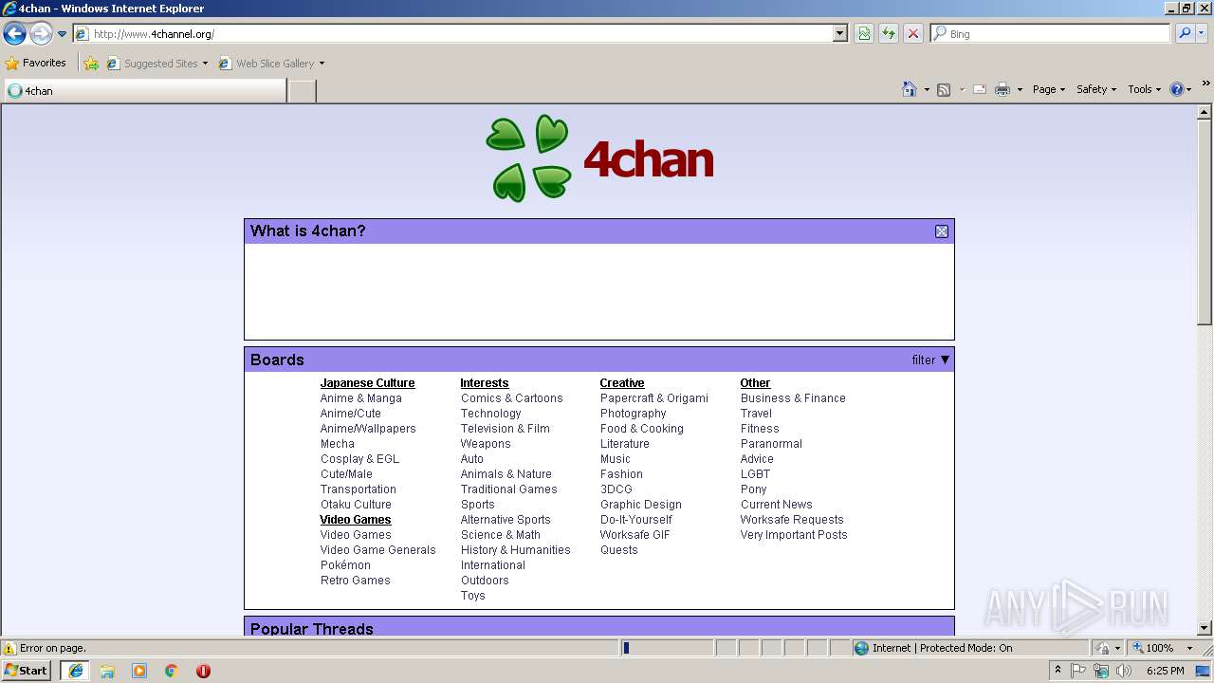
Task: Click the search magnifier button
Action: click(x=1184, y=33)
